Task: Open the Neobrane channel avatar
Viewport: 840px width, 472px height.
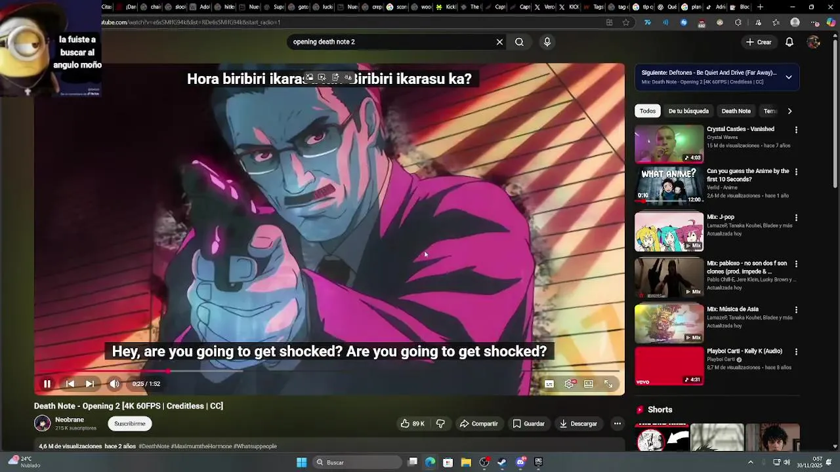Action: pyautogui.click(x=42, y=423)
